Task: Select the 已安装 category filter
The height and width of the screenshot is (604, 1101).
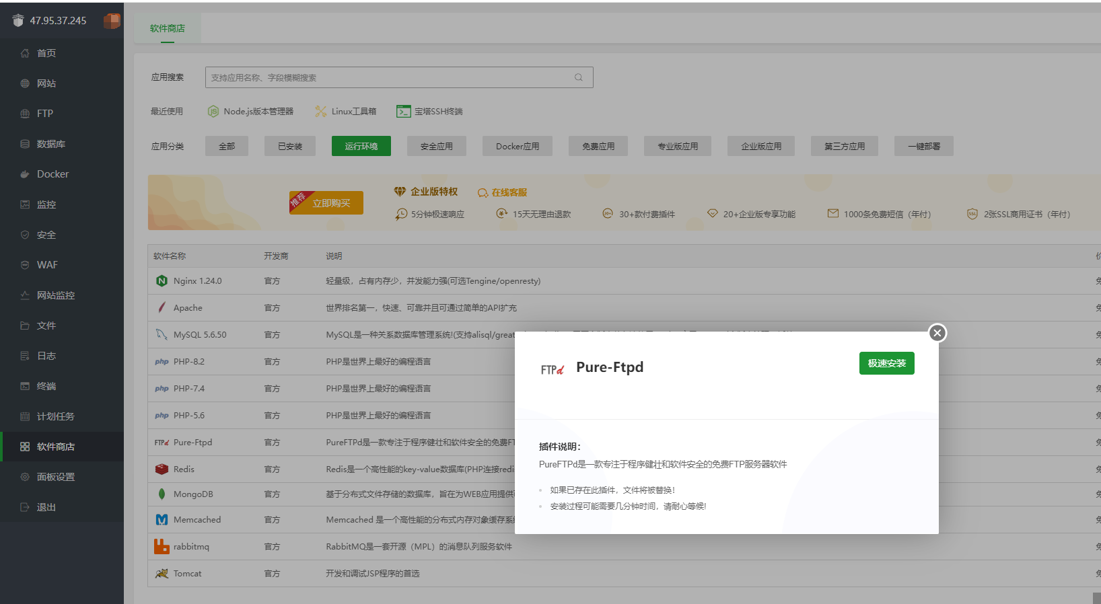Action: tap(290, 146)
